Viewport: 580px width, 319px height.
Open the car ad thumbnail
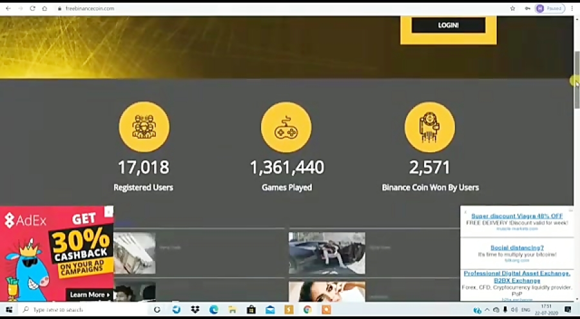327,253
